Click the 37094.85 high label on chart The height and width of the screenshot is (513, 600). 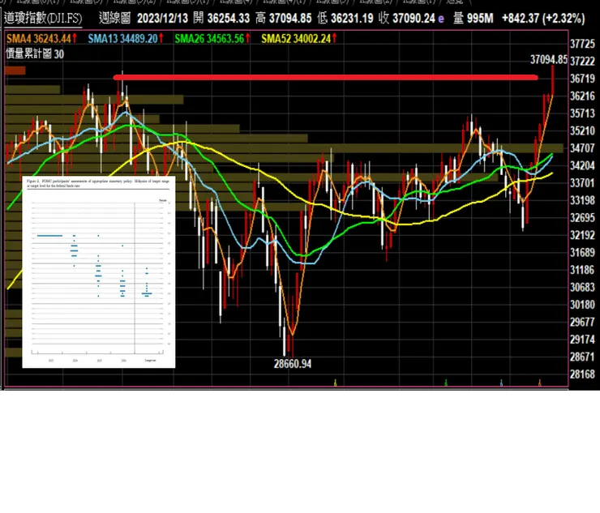[549, 60]
